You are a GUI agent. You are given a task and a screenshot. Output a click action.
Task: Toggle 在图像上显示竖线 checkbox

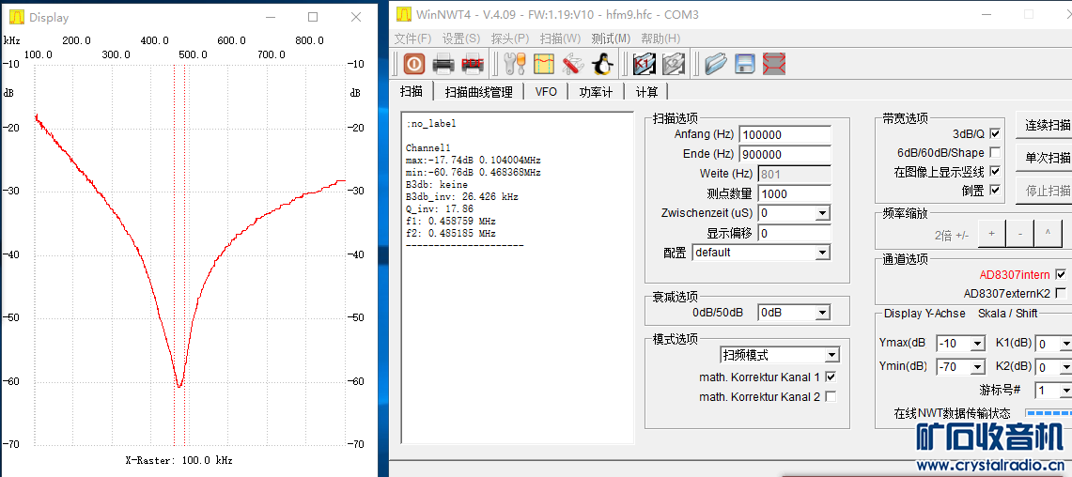click(995, 171)
